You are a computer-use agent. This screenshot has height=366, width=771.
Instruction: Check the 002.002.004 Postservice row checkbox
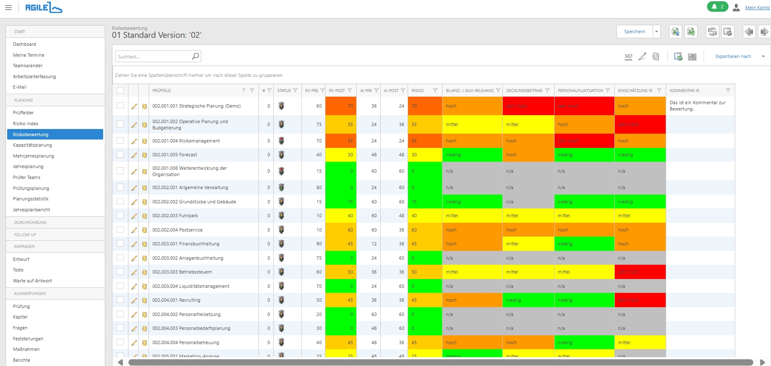(x=120, y=229)
